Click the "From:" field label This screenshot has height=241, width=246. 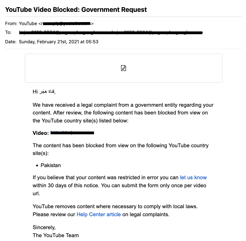(x=11, y=23)
